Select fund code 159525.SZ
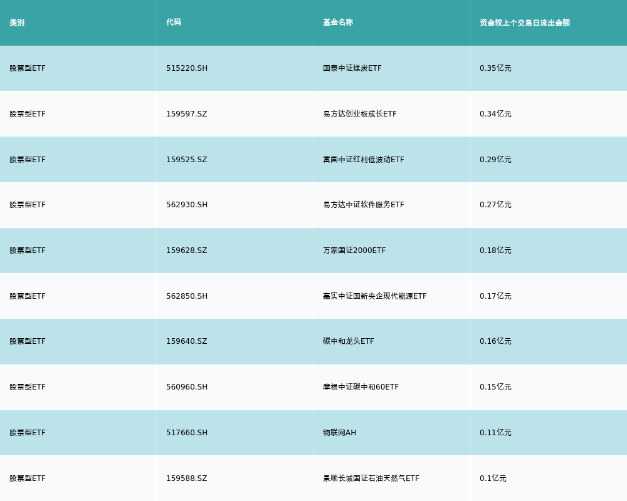 pos(187,160)
